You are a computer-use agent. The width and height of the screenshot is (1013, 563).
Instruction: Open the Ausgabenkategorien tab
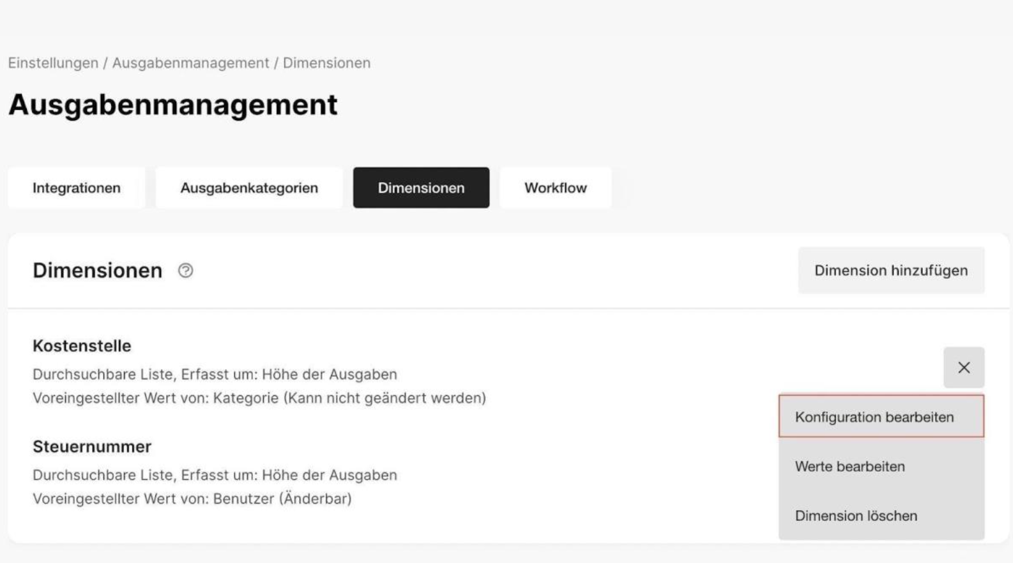pos(249,188)
